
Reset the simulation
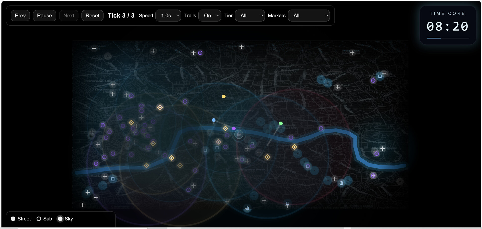coord(92,15)
